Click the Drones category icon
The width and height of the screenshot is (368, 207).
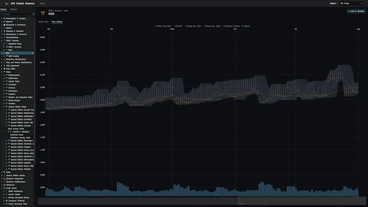pyautogui.click(x=4, y=28)
